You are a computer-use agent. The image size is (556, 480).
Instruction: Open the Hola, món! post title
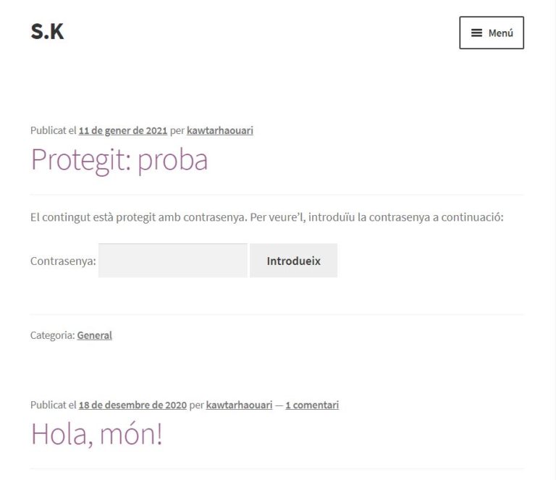[96, 434]
